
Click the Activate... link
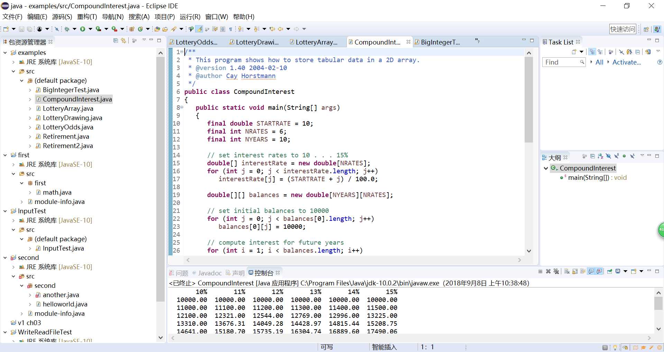626,62
